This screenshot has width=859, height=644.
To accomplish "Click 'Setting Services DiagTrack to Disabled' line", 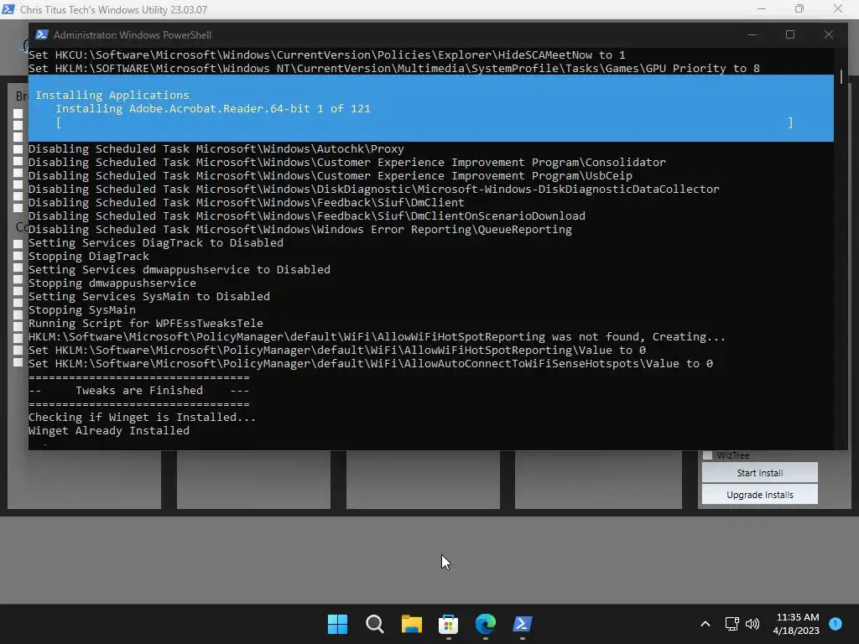I will [156, 242].
